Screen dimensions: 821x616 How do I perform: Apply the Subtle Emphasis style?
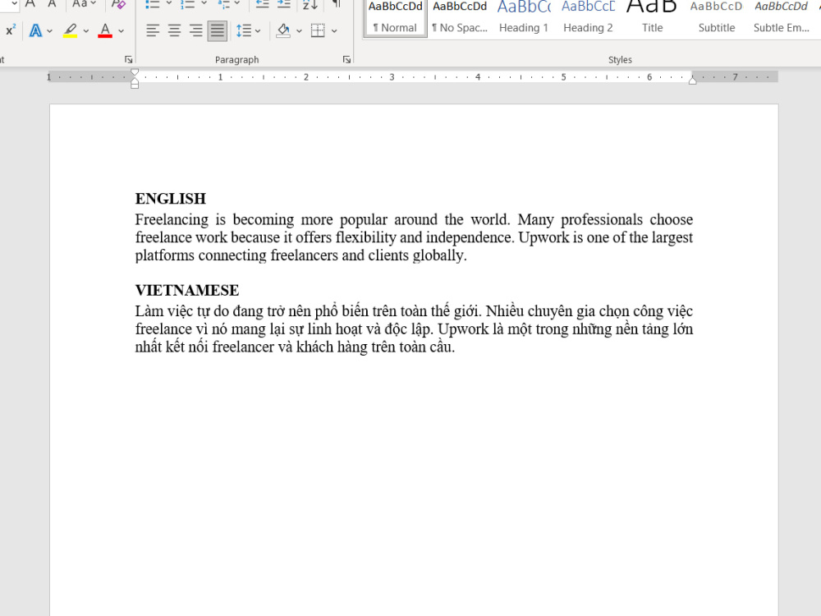(782, 16)
